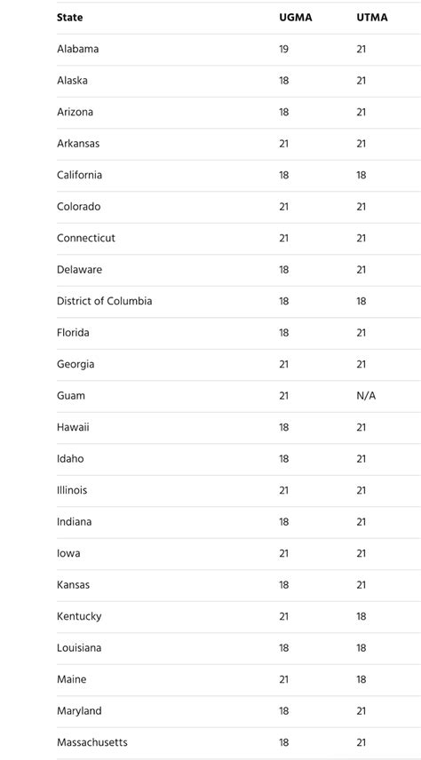Click the Florida row label
Screen dimensions: 421x760
(x=73, y=333)
